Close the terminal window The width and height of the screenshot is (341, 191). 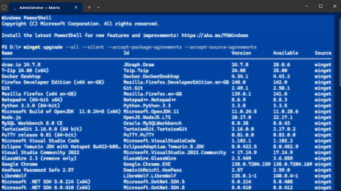point(334,6)
